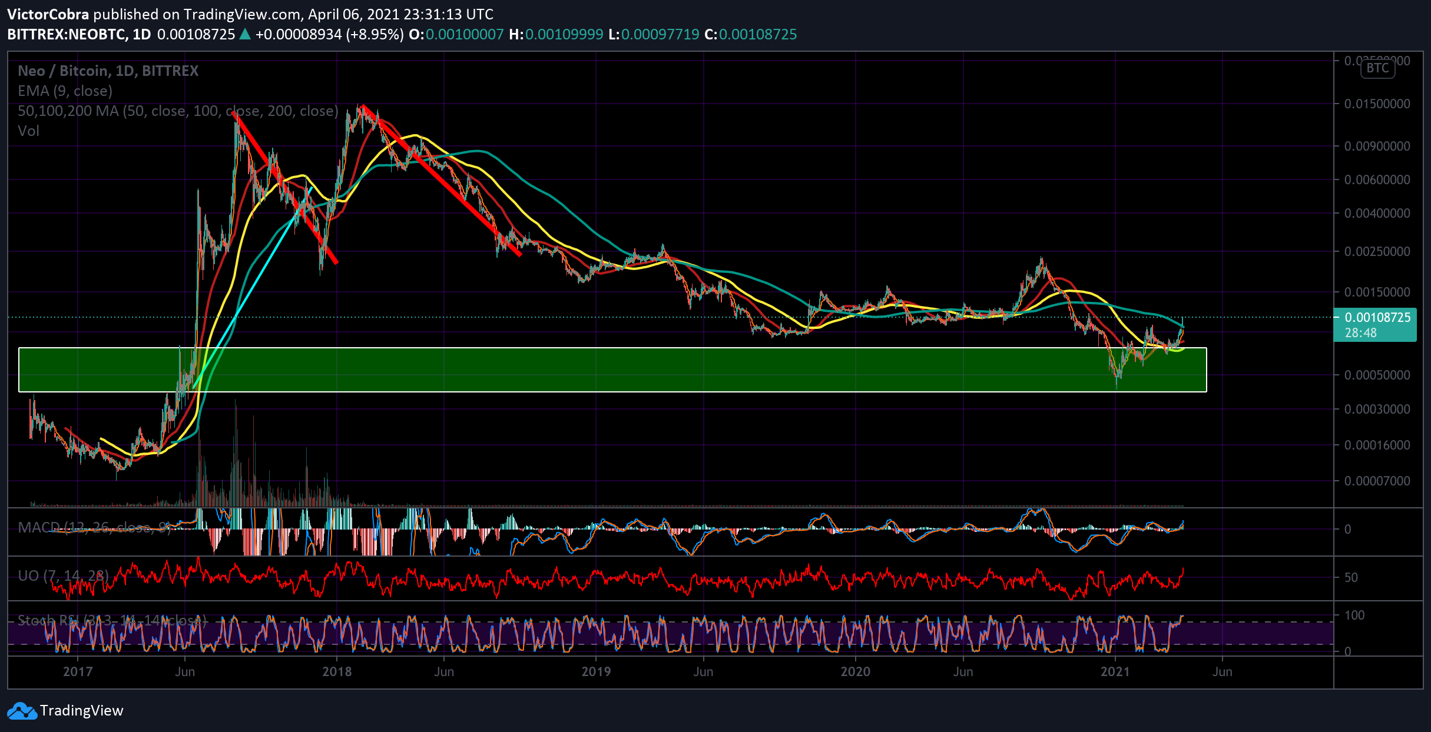Viewport: 1431px width, 732px height.
Task: Select the BITTREX:NEOBTC, 1D symbol text
Action: 79,34
